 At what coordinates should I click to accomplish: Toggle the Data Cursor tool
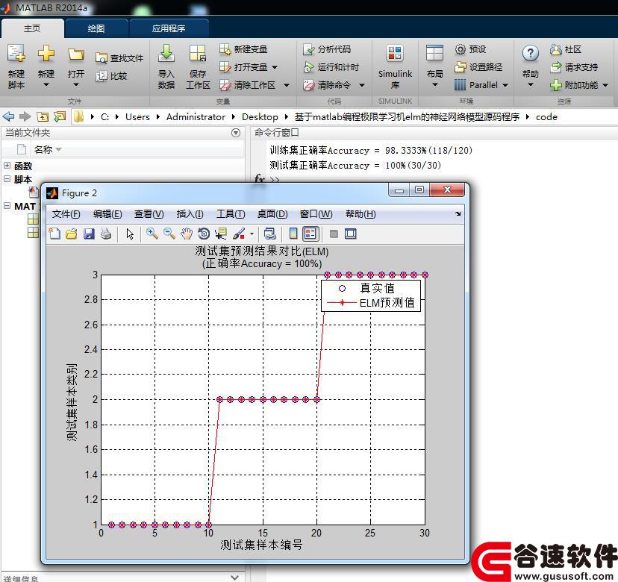click(x=221, y=234)
